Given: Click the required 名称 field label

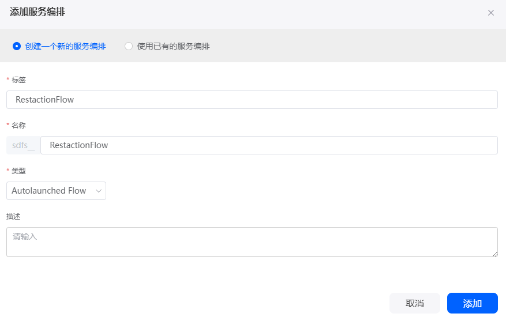Looking at the screenshot, I should [18, 126].
